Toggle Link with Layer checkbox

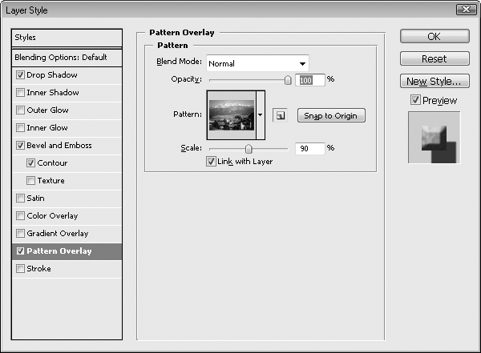click(211, 161)
